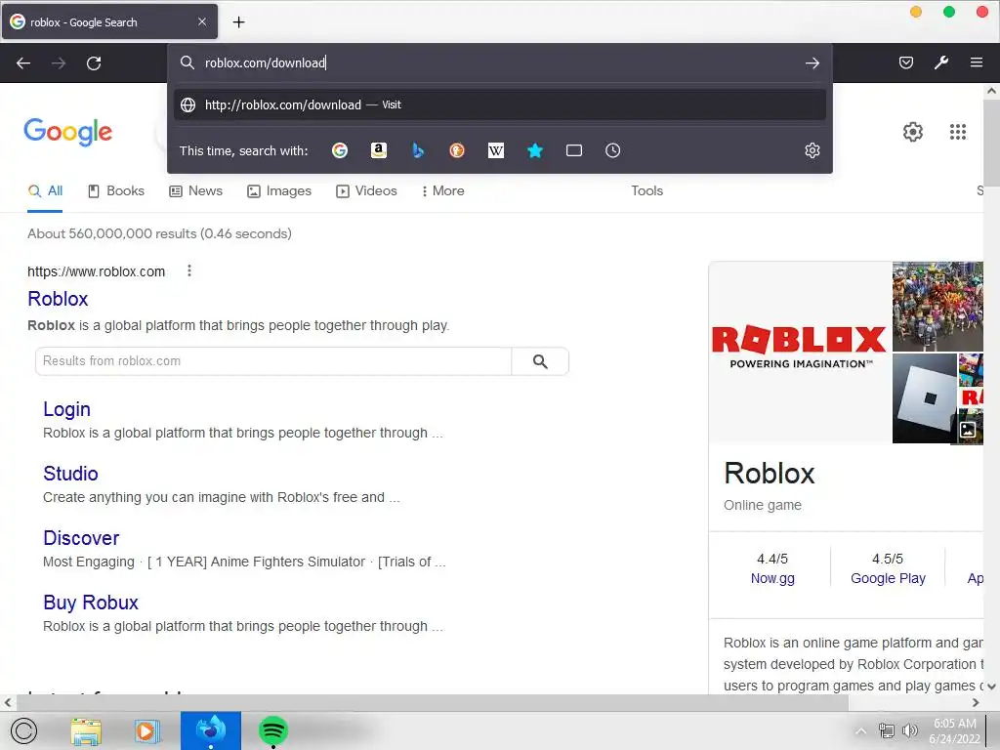
Task: Open search Tools options
Action: 646,190
